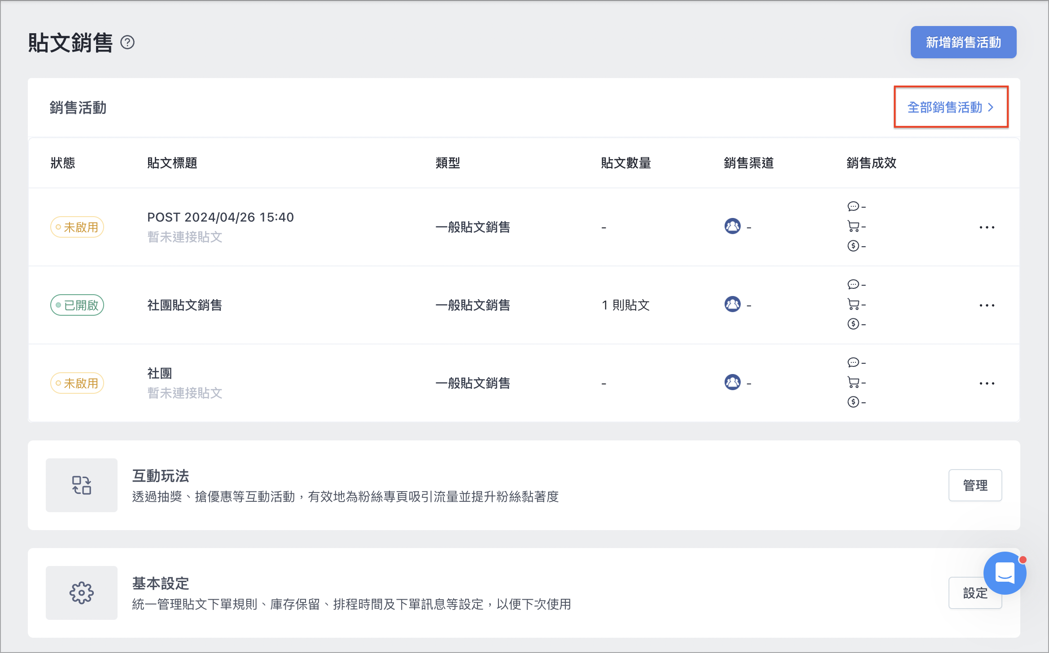
Task: Click comment bubble icon in 社團 row
Action: tap(853, 362)
